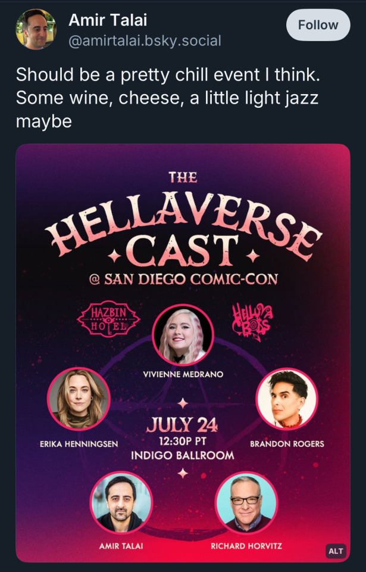The height and width of the screenshot is (572, 366).
Task: Click the Vivienne Medrano name label
Action: coord(183,374)
